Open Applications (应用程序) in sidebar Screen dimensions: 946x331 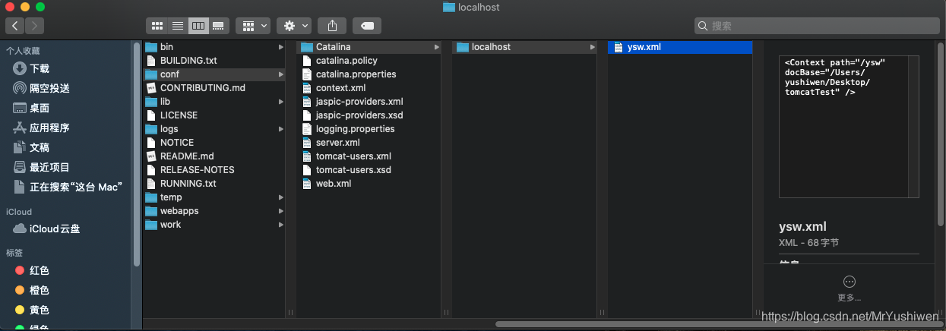(42, 128)
